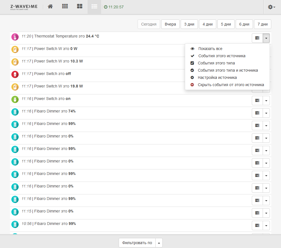The image size is (281, 248).
Task: Click circle-check icon for типа и источника
Action: (x=192, y=70)
